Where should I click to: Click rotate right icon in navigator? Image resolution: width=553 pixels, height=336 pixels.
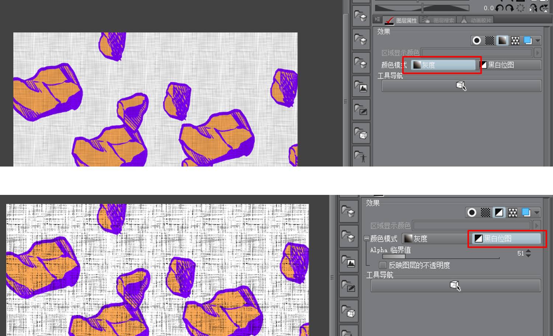(x=510, y=8)
